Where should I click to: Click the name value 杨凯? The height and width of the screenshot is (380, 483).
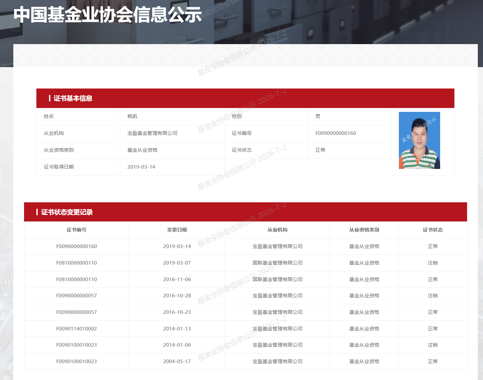(x=133, y=116)
